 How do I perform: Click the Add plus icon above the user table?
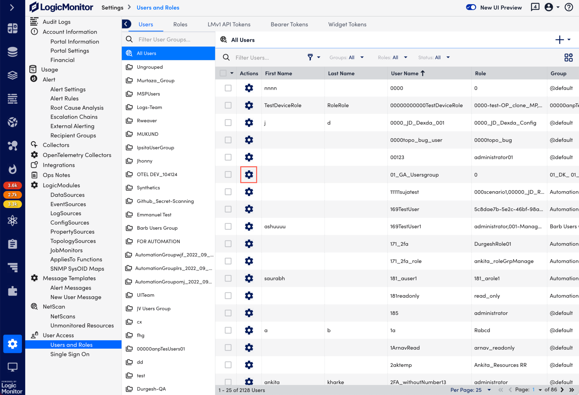(x=559, y=40)
